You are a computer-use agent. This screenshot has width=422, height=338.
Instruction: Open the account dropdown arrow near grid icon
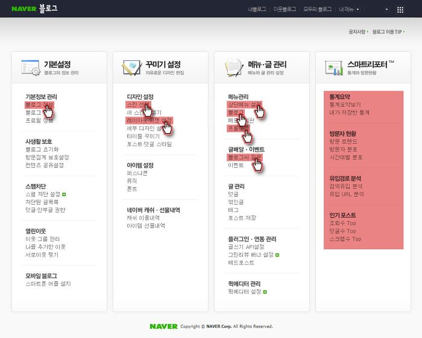[387, 10]
